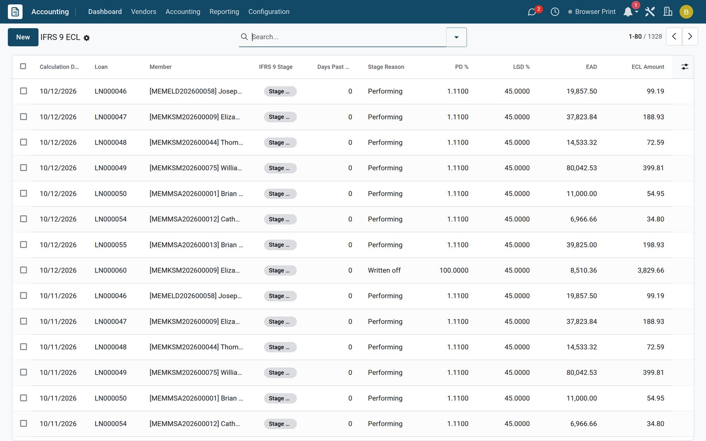Click the search magnifier icon
This screenshot has height=441, width=706.
(x=244, y=37)
